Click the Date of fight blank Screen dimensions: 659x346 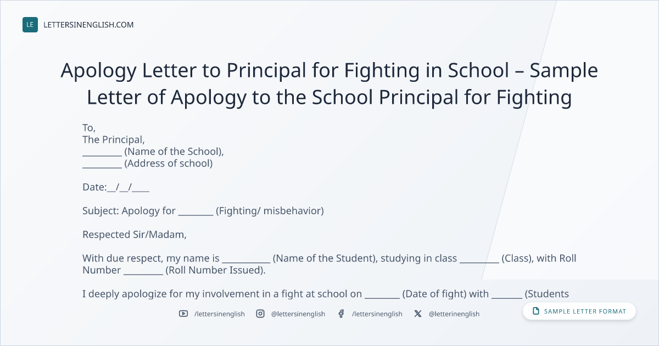[382, 294]
